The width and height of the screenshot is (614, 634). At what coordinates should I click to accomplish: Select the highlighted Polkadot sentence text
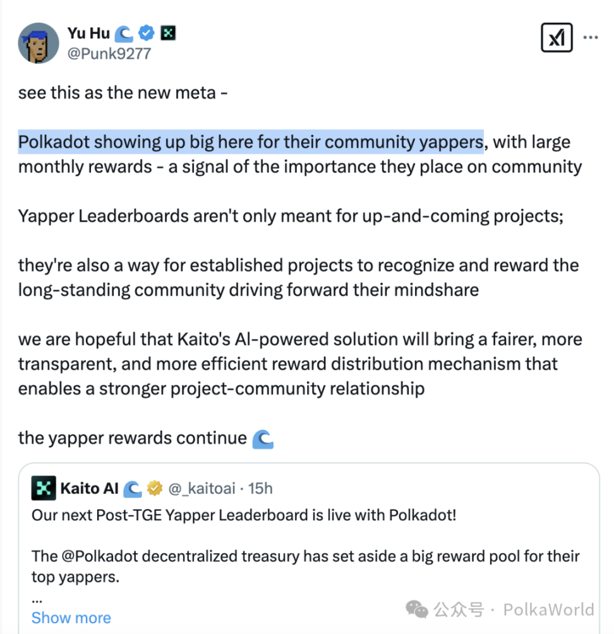pos(250,141)
